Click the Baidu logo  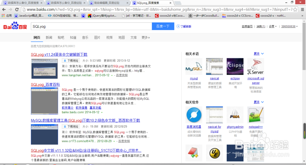tap(15, 26)
